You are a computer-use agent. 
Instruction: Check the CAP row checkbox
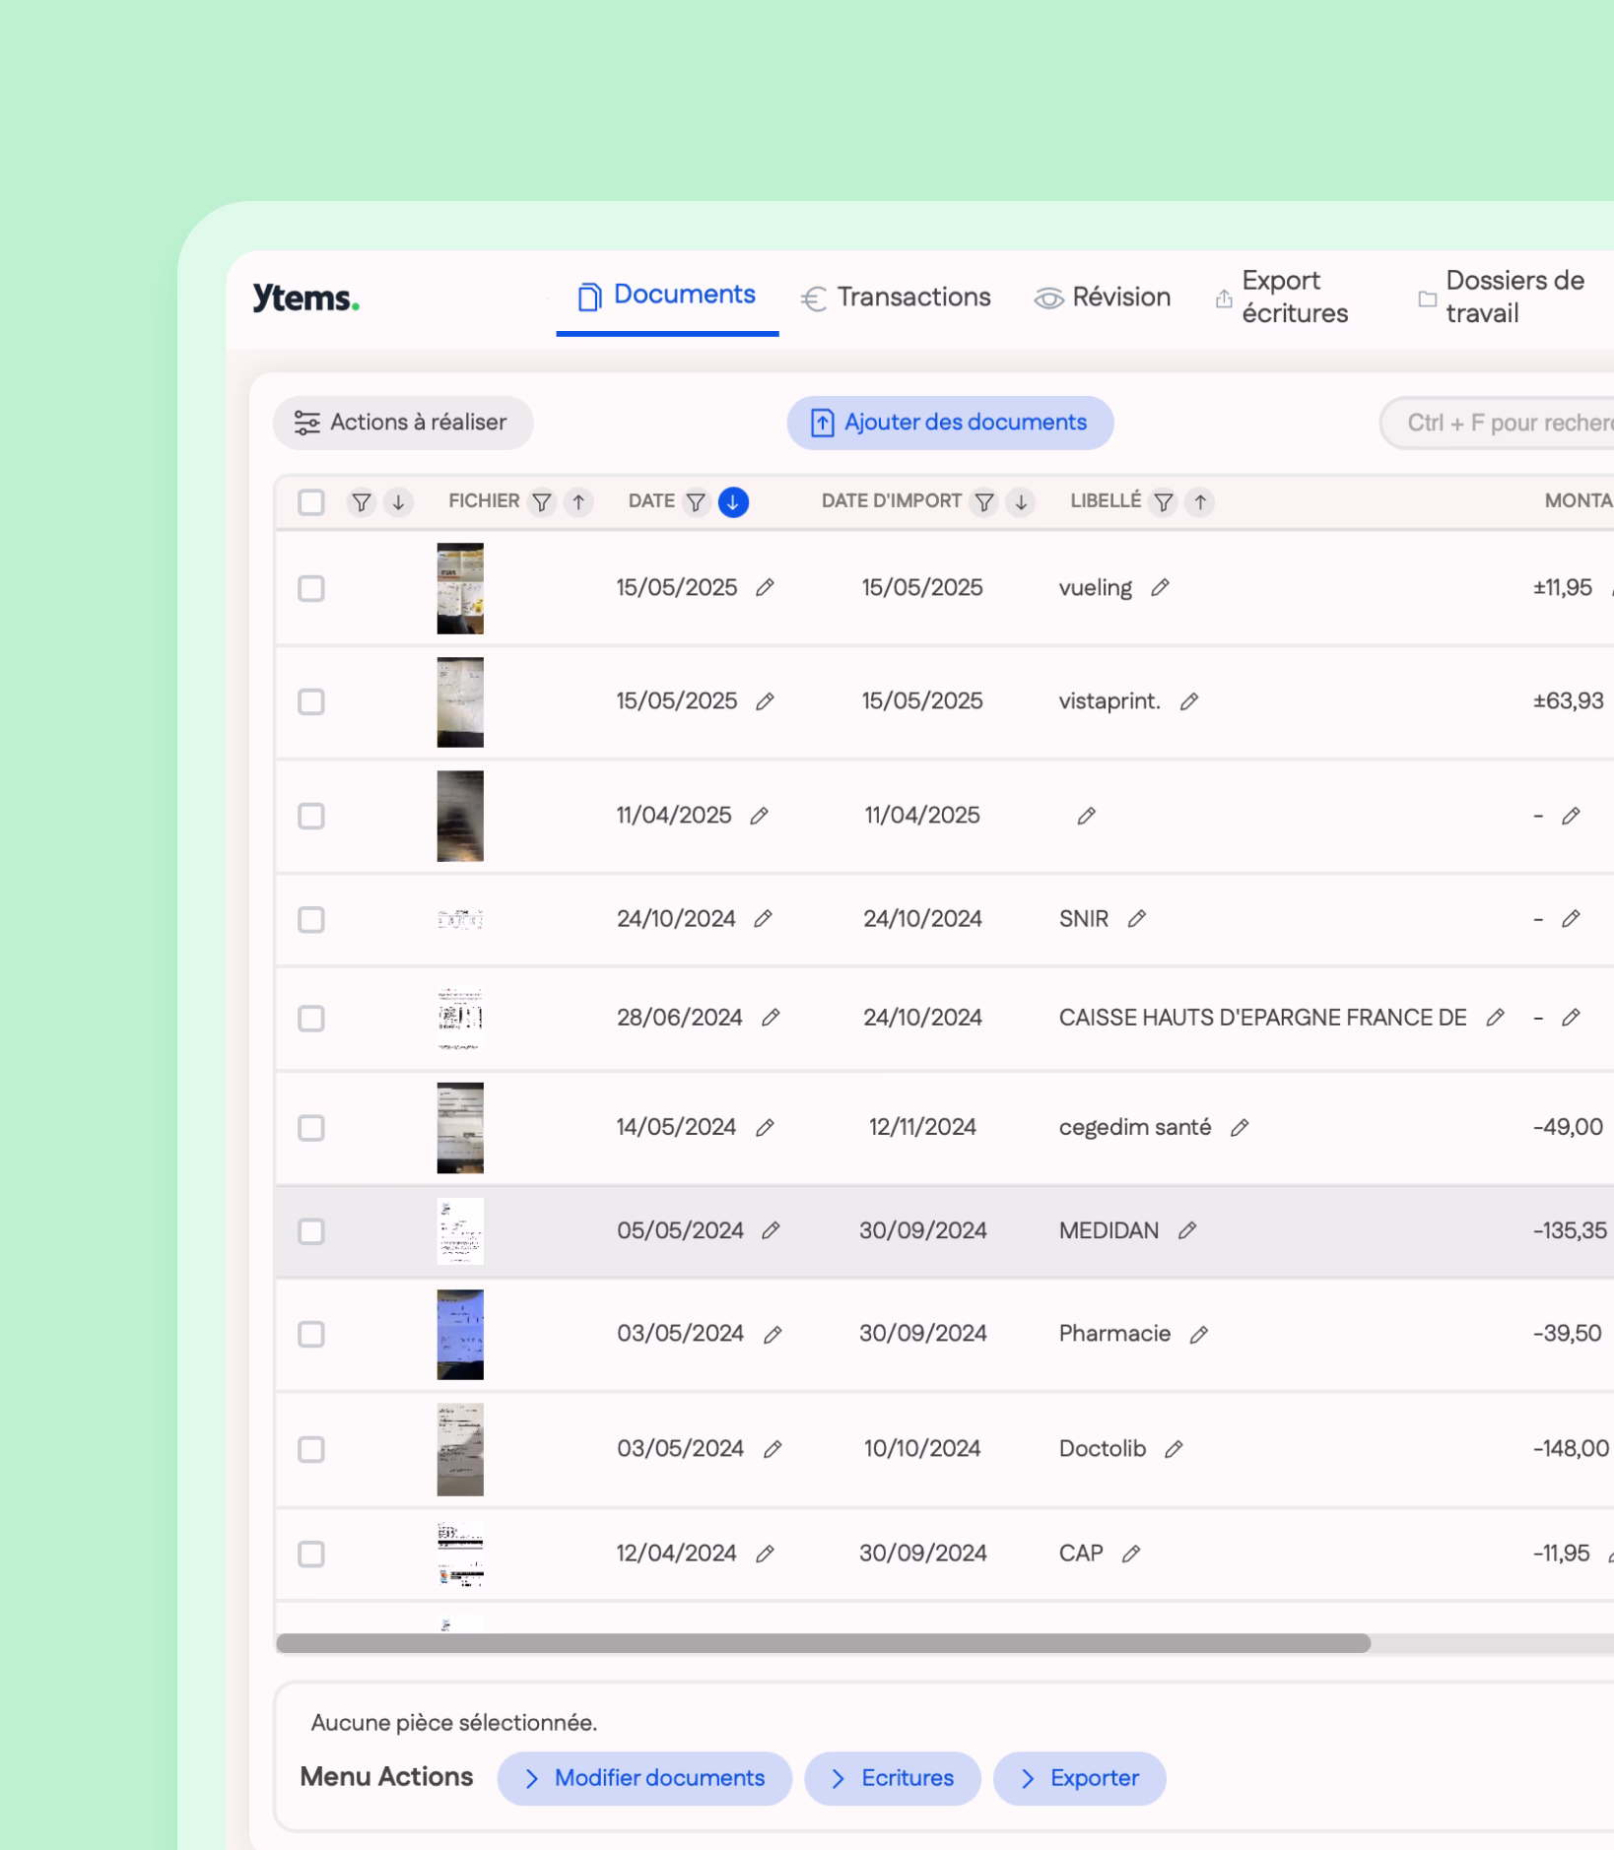(311, 1554)
